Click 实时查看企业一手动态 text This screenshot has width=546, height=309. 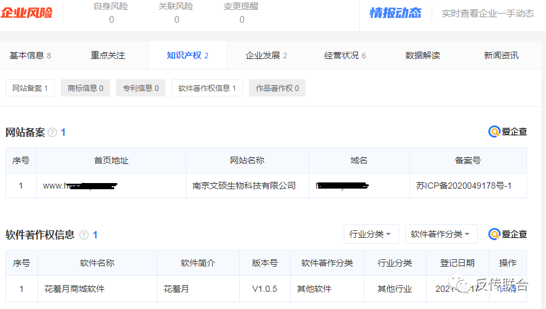pos(488,14)
